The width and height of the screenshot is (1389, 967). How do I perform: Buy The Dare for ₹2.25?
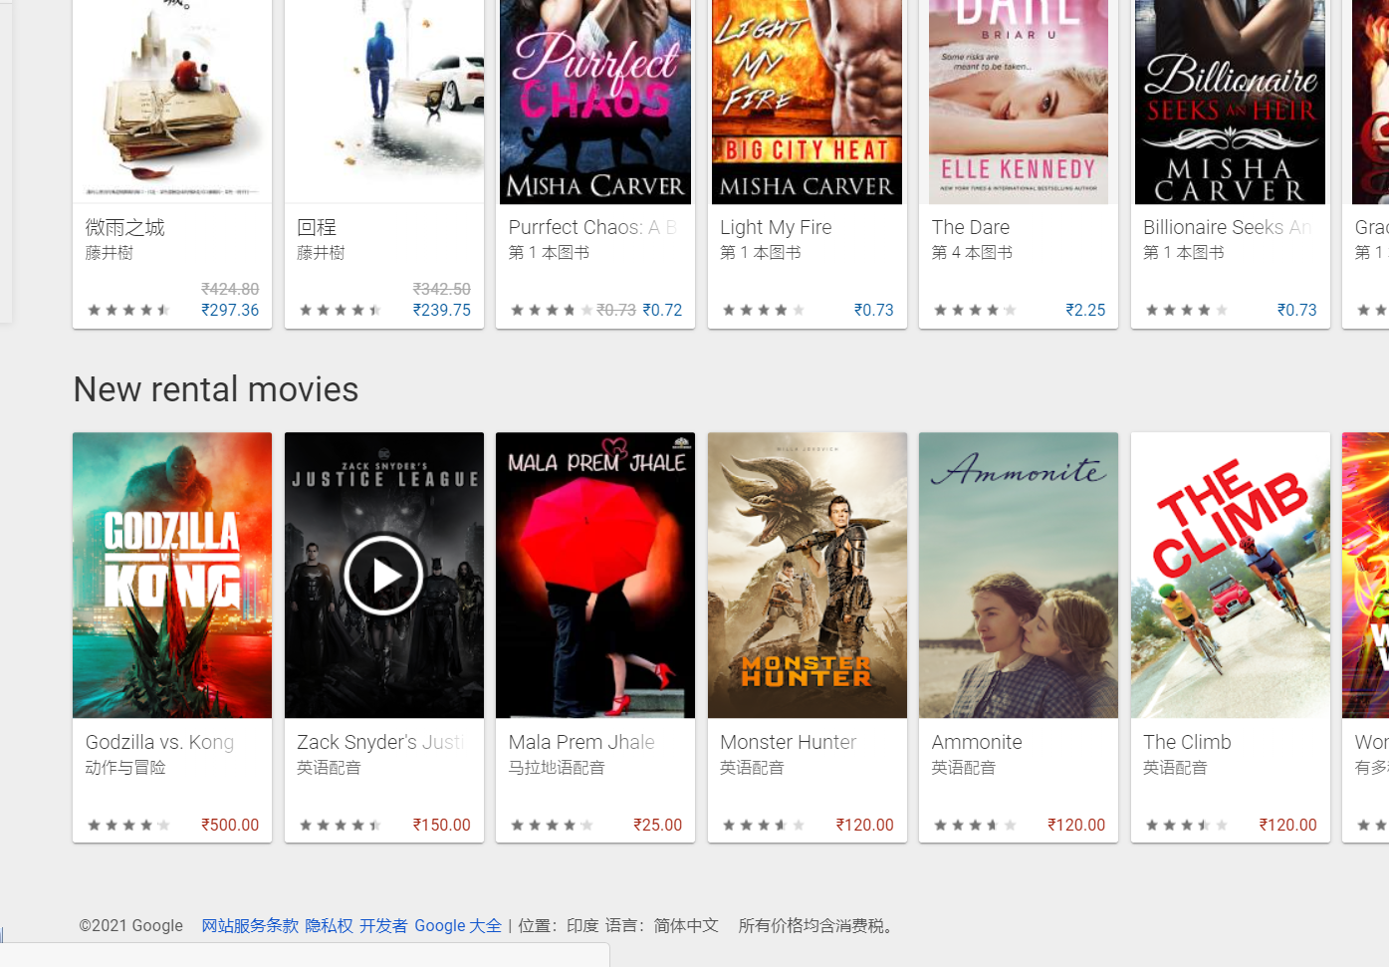1085,310
